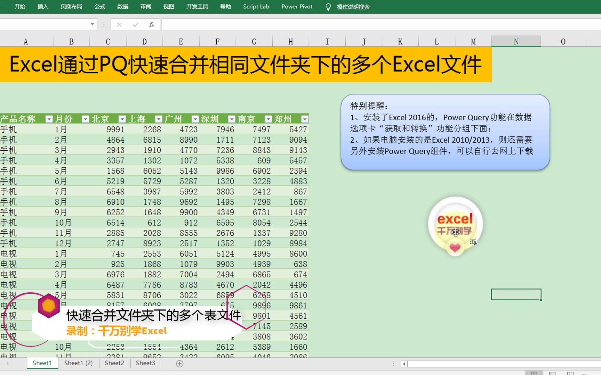
Task: Open the 公式 ribbon tab
Action: pyautogui.click(x=100, y=7)
